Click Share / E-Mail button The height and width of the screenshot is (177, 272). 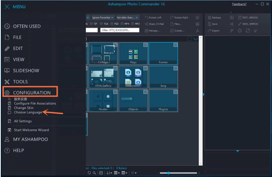[154, 24]
